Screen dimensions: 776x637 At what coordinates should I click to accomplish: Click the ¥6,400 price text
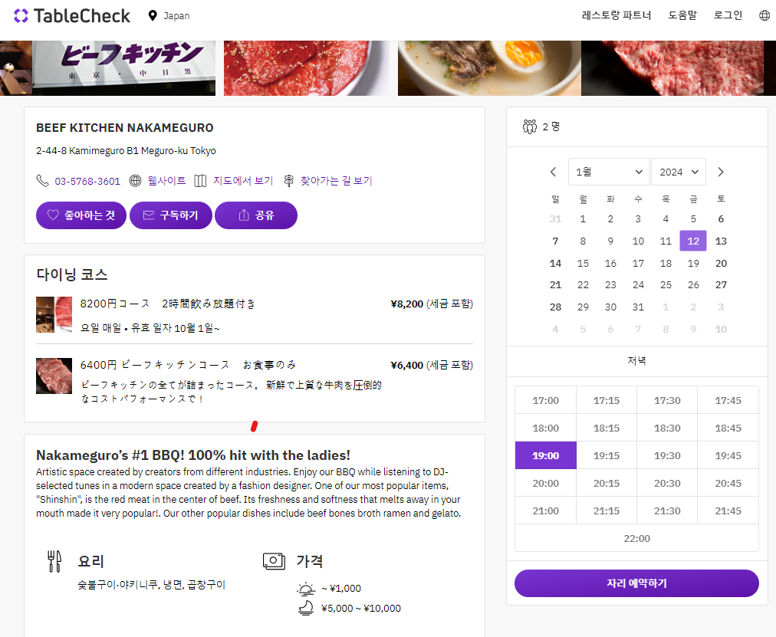[x=407, y=365]
